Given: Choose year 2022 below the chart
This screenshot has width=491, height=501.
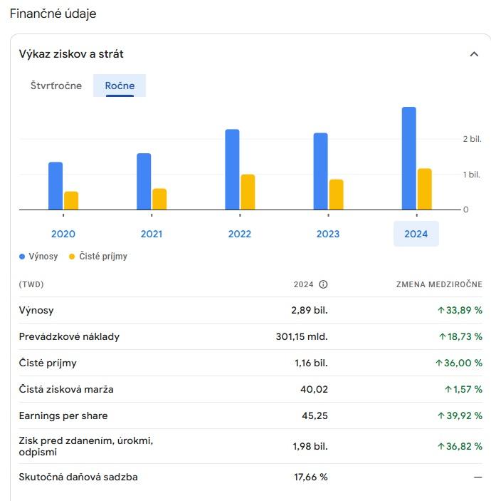Looking at the screenshot, I should coord(240,234).
